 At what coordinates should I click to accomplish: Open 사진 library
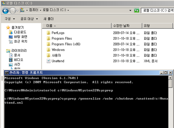coord(17,64)
